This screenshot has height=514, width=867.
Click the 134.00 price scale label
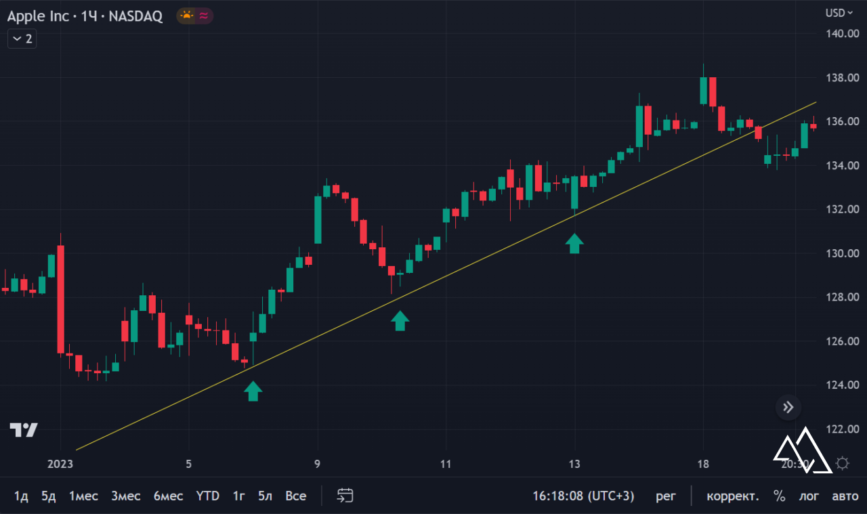pos(842,166)
